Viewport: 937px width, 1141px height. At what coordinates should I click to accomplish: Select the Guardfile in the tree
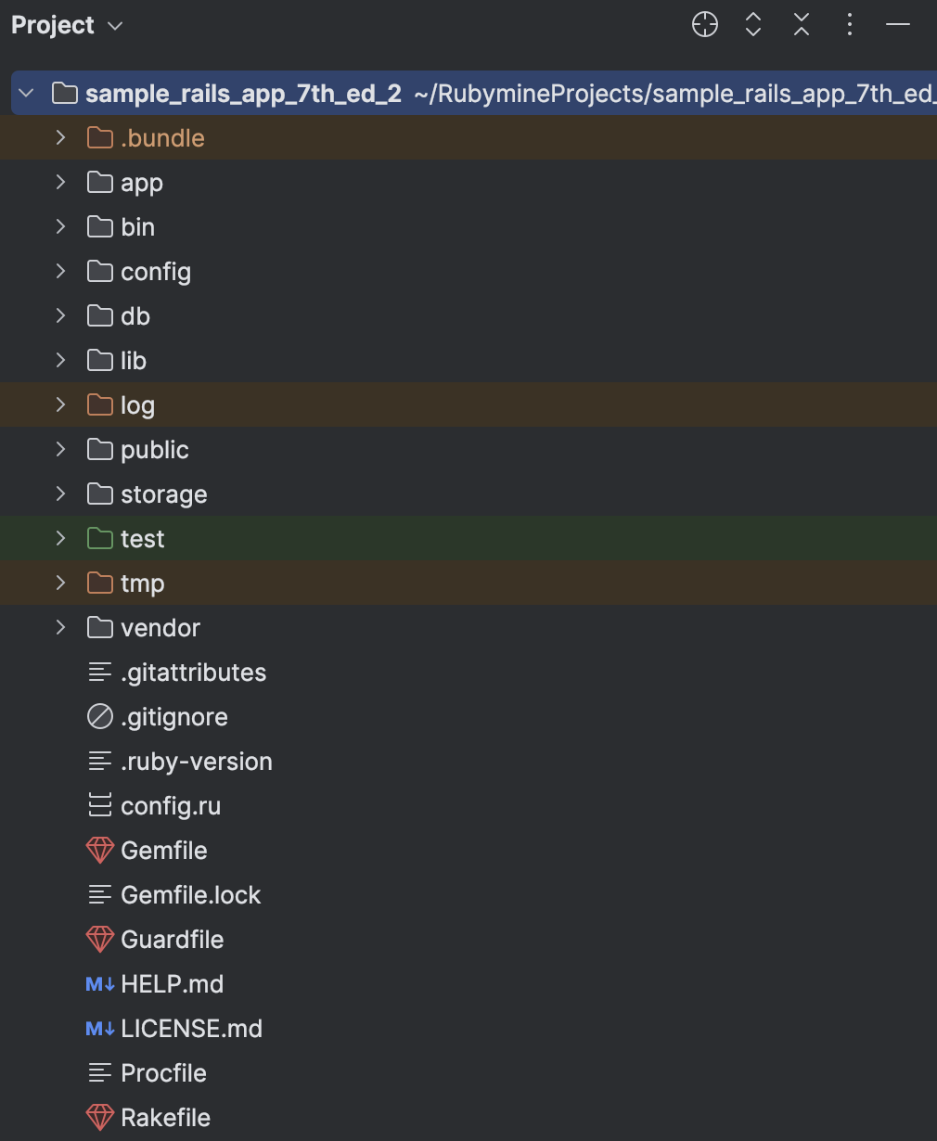tap(172, 940)
